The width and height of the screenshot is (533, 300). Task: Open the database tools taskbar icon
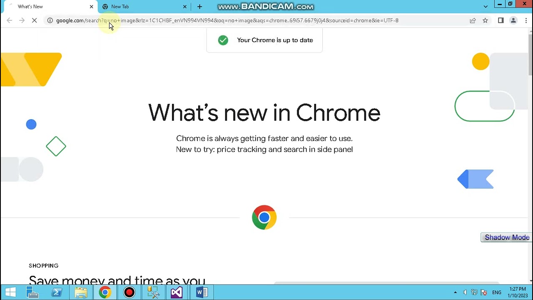coord(153,292)
